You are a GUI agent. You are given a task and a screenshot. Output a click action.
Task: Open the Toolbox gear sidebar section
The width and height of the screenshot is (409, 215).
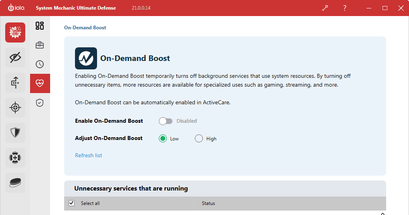click(15, 32)
